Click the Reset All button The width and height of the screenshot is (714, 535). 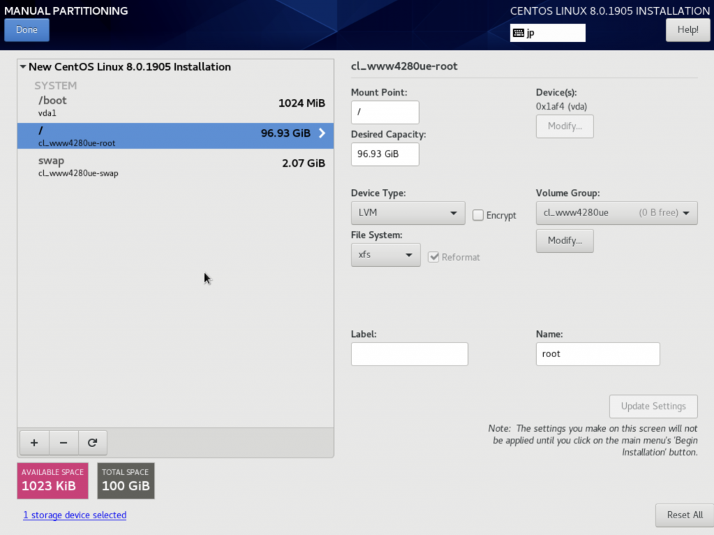point(685,515)
